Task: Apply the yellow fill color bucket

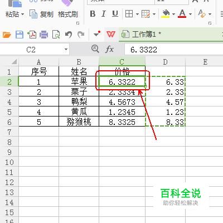Action: (166, 14)
